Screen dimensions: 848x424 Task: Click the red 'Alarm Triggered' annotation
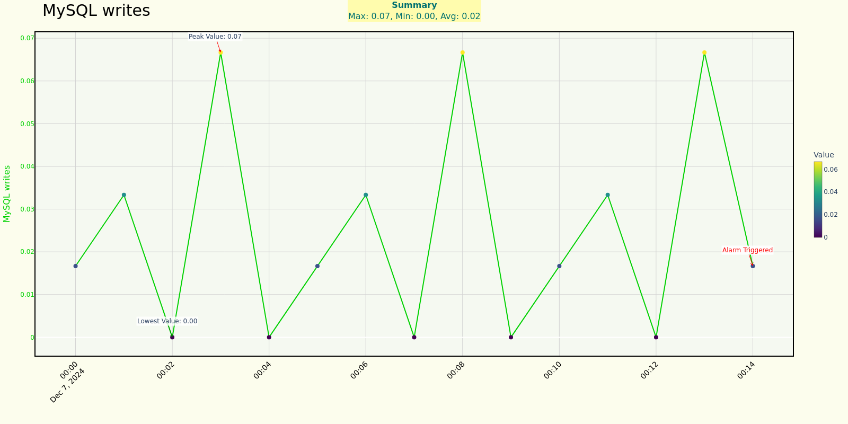pos(747,250)
